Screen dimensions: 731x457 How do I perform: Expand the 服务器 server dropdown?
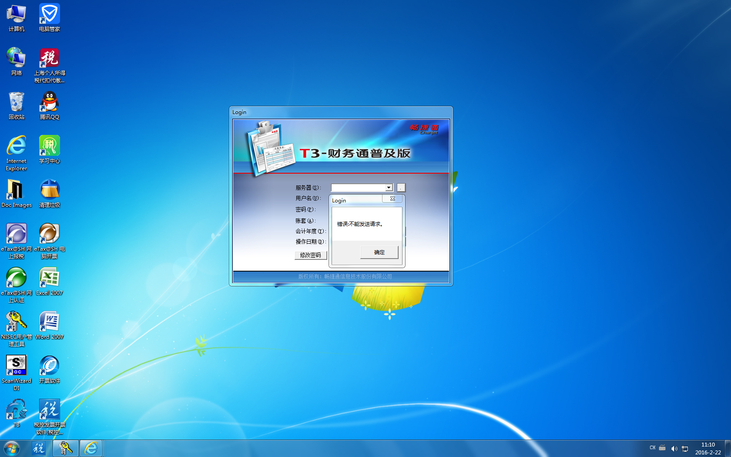pyautogui.click(x=389, y=188)
